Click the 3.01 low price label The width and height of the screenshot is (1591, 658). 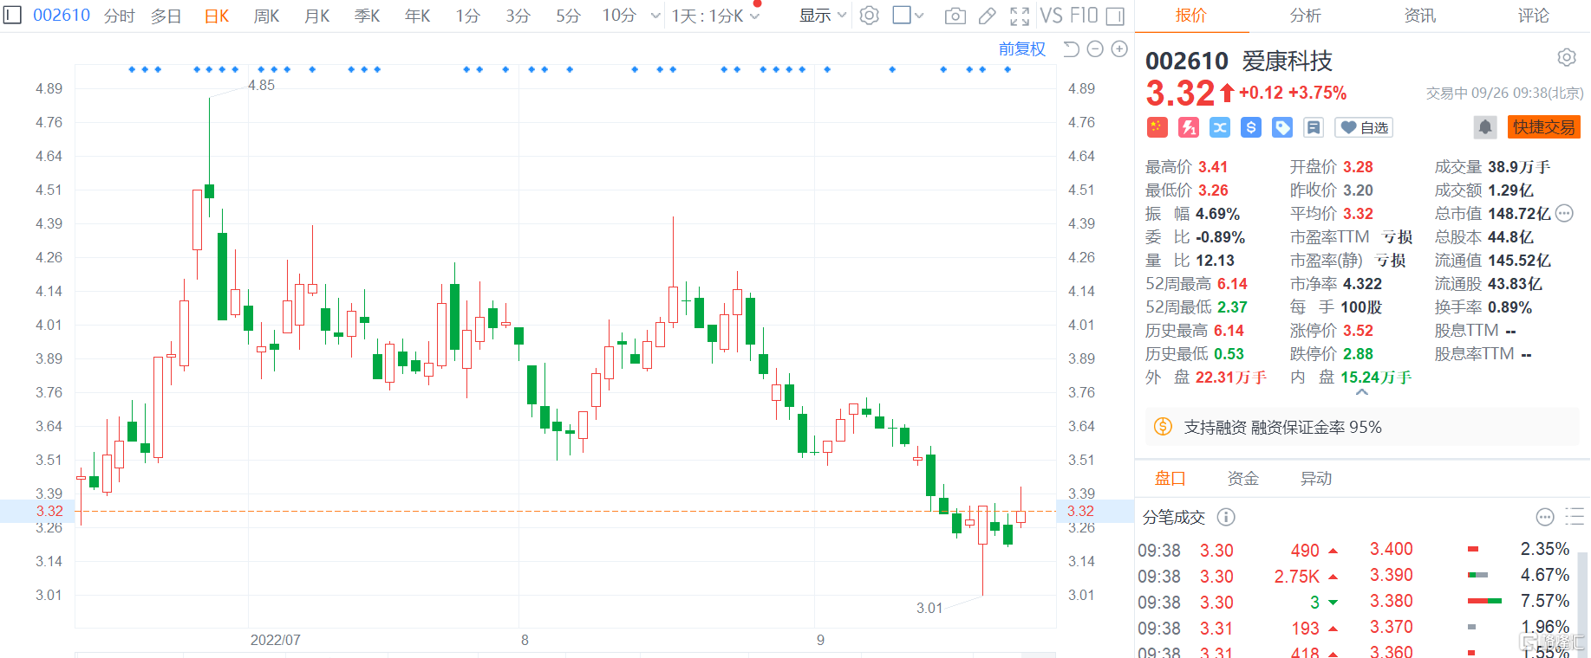(929, 608)
